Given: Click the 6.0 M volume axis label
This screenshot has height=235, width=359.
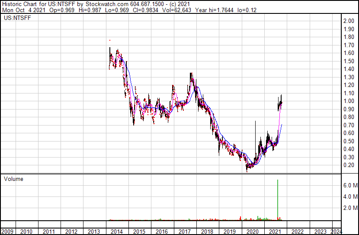Looking at the screenshot, I should click(350, 185).
